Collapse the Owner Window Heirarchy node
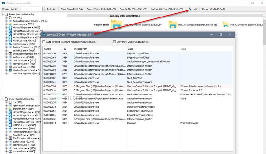The width and height of the screenshot is (266, 154). click(x=3, y=99)
